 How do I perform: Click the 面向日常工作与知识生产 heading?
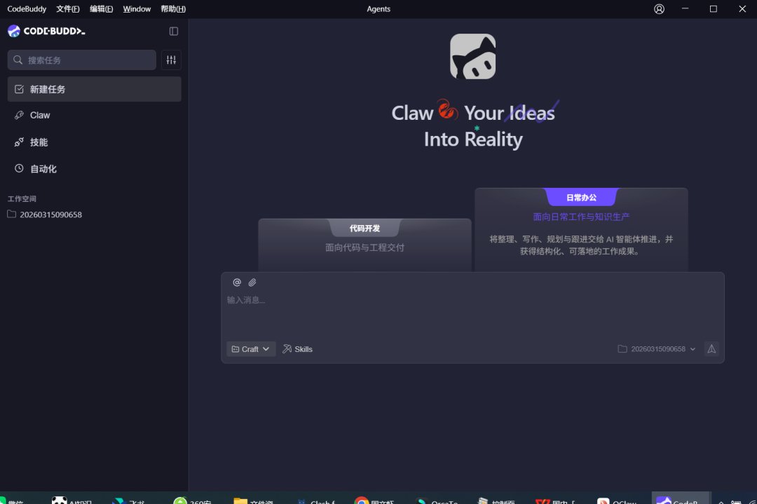point(581,217)
